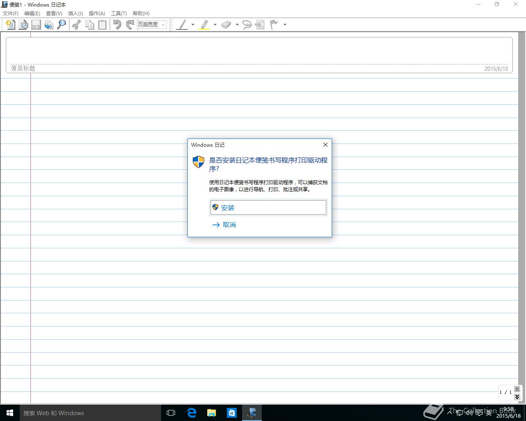Image resolution: width=526 pixels, height=421 pixels.
Task: Open File Explorer from the taskbar
Action: click(212, 413)
